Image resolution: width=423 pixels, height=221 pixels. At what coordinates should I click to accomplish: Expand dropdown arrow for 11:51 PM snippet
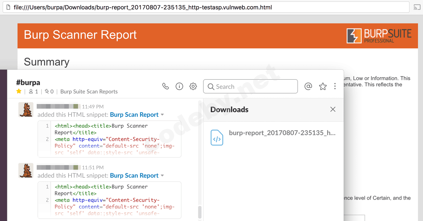coord(162,176)
